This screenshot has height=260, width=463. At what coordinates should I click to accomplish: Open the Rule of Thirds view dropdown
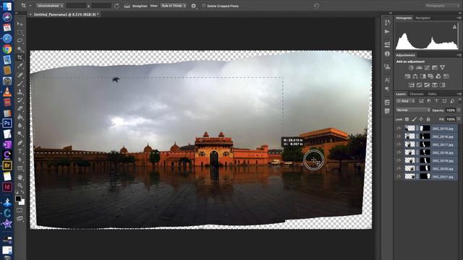174,6
